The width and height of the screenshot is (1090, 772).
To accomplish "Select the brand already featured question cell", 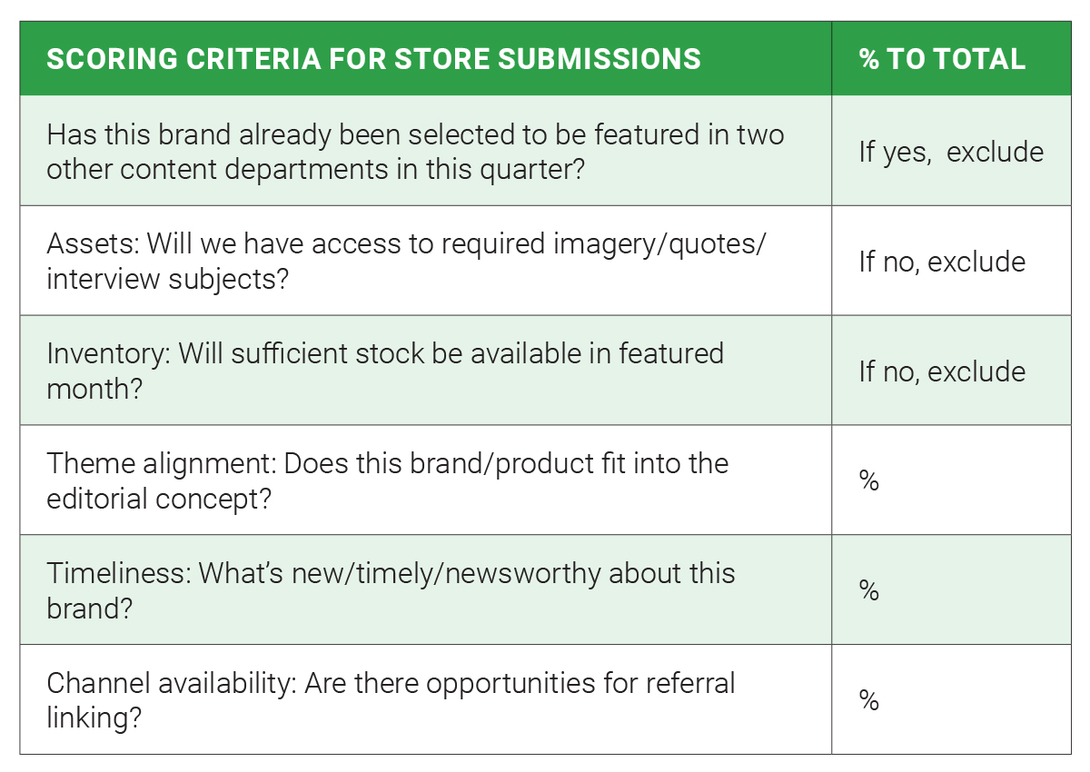I will (425, 151).
